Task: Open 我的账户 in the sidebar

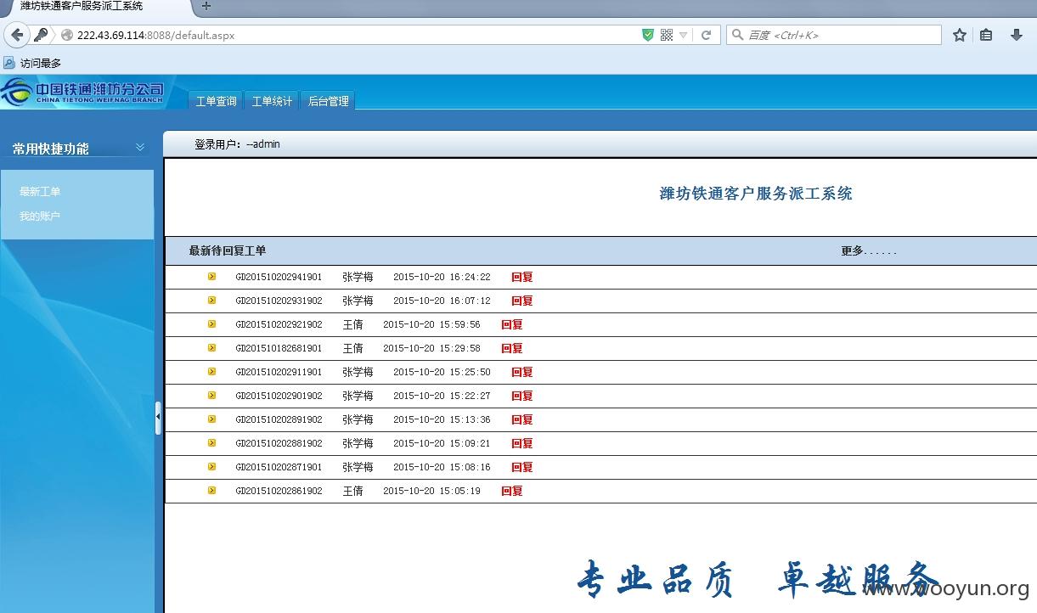Action: click(40, 217)
